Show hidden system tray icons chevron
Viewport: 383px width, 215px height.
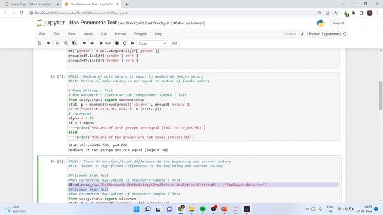click(307, 209)
